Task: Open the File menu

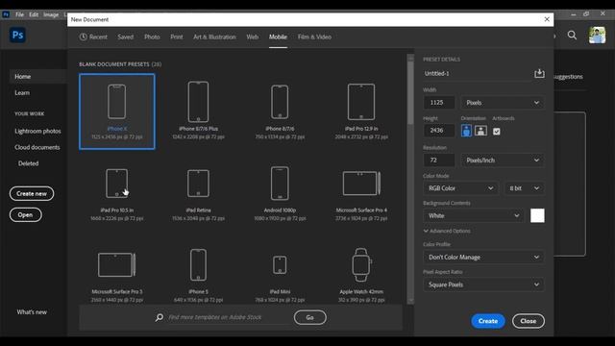Action: tap(19, 14)
